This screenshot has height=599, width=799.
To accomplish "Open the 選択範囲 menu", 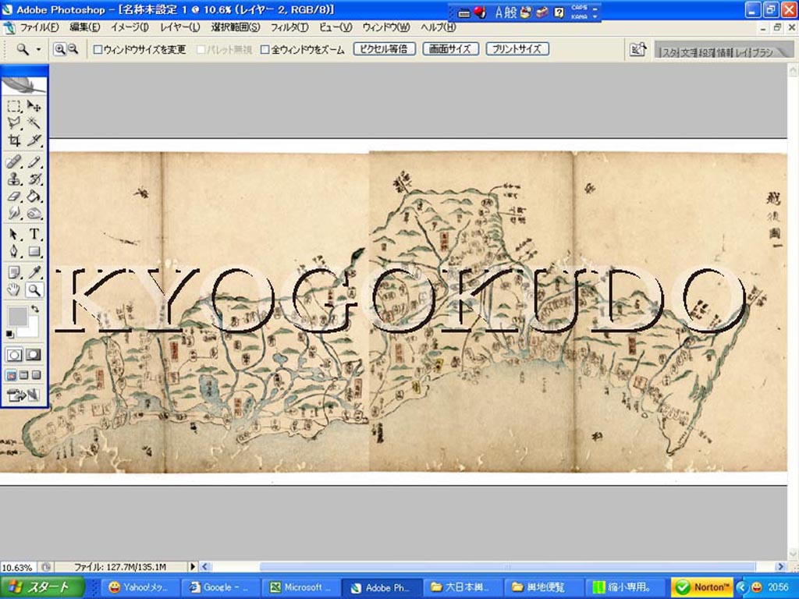I will click(x=236, y=27).
